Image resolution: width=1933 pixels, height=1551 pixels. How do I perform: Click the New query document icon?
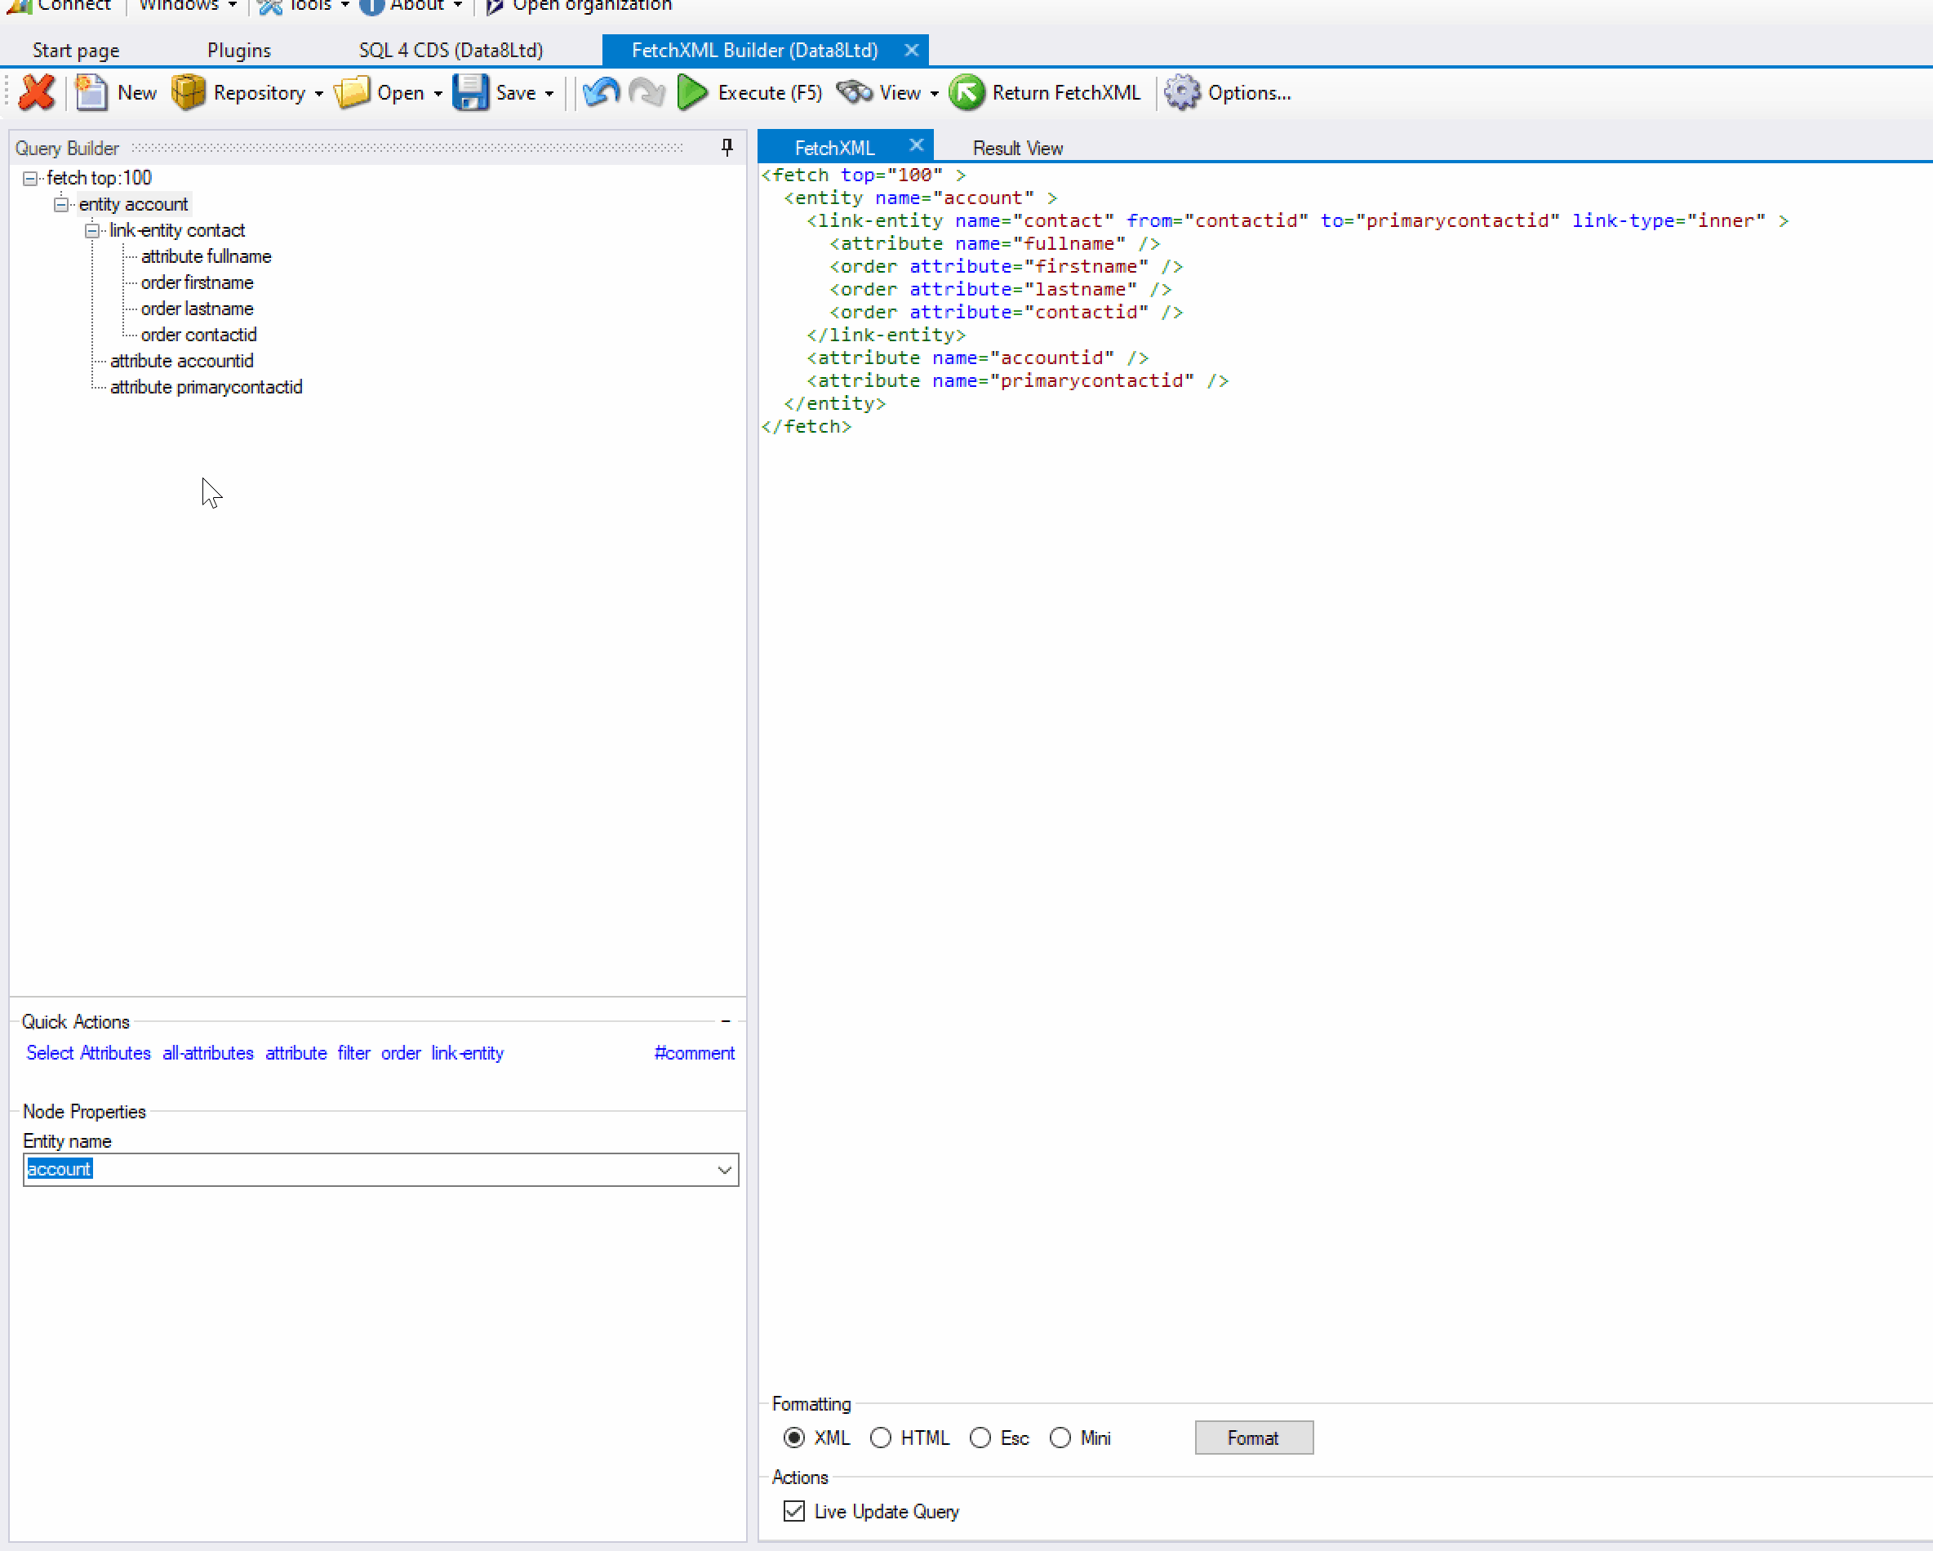[x=91, y=93]
